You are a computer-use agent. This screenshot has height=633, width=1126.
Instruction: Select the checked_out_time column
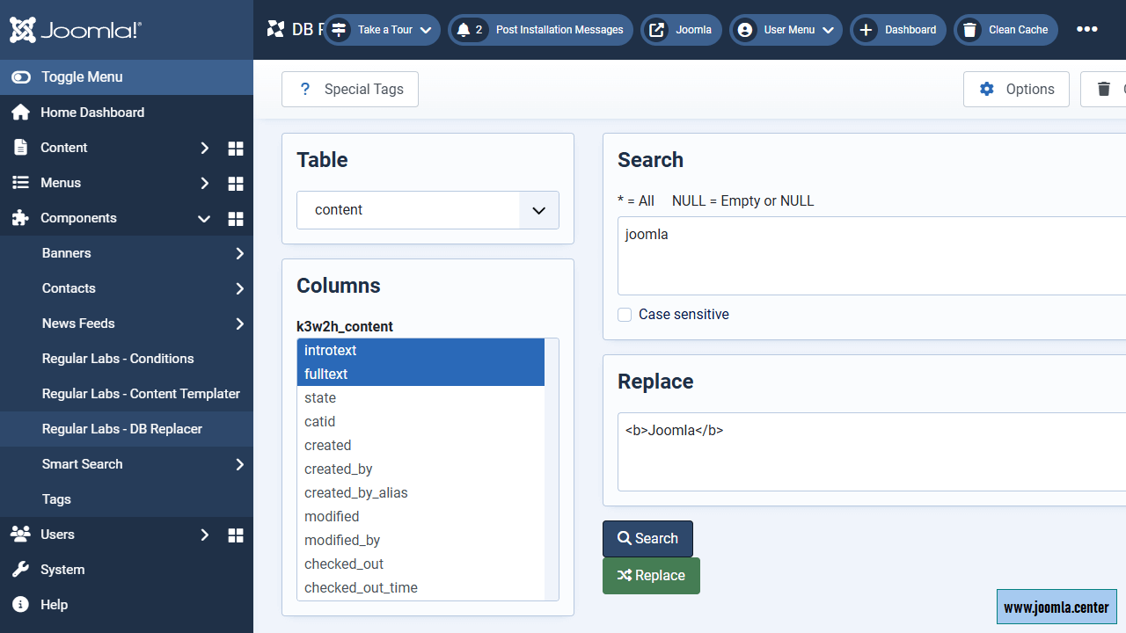(x=420, y=587)
